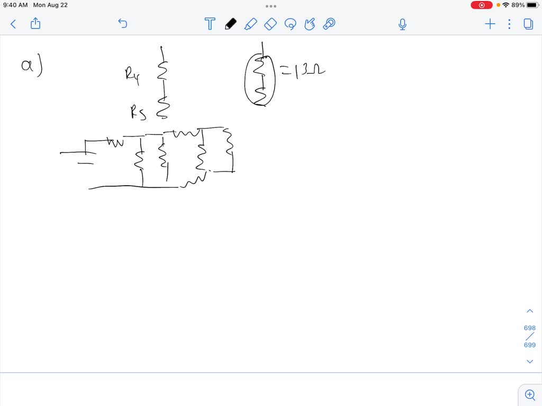Tap the microphone to record audio

[x=402, y=24]
